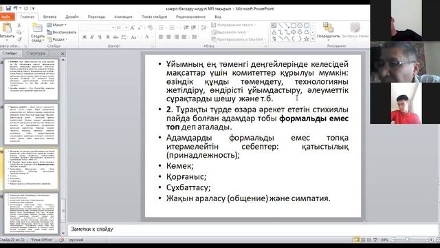Decrease font size with the small A icon
This screenshot has width=440, height=248.
140,28
